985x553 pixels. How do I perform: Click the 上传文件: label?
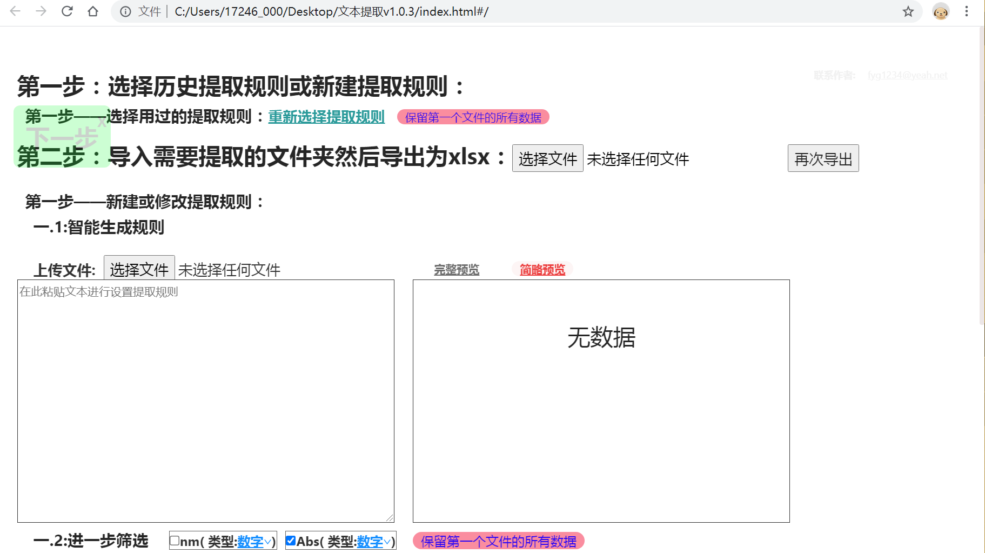point(65,270)
